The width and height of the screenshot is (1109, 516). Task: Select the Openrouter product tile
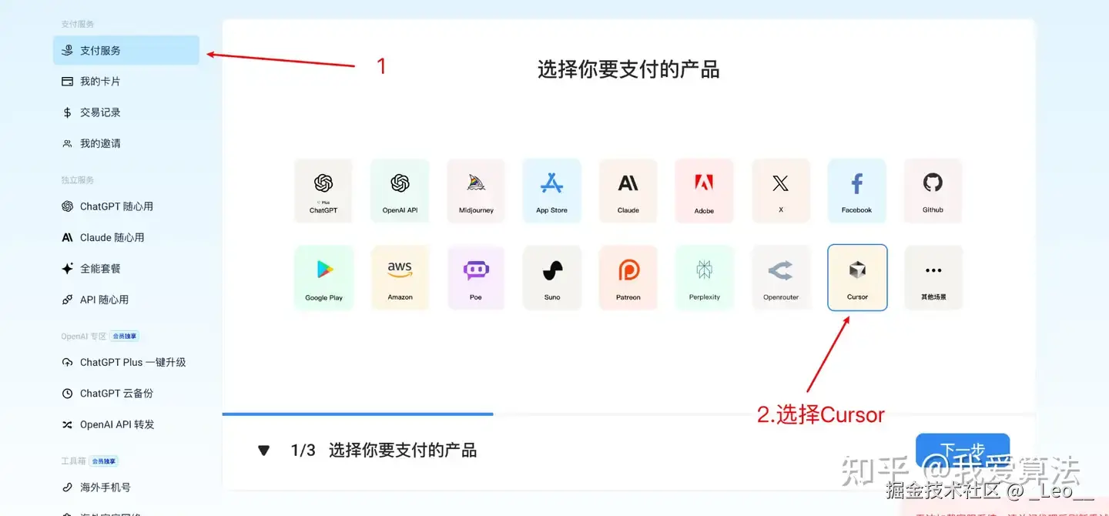pos(781,278)
